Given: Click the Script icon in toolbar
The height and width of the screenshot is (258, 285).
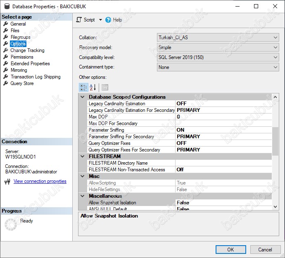Looking at the screenshot, I should [x=79, y=20].
